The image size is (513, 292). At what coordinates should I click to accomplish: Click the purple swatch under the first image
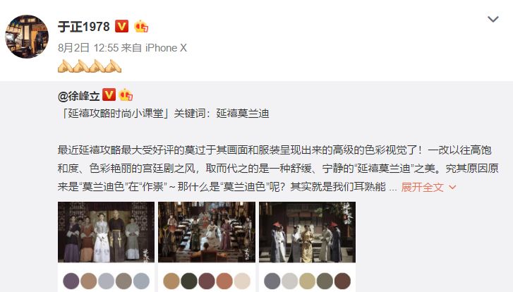pos(71,281)
